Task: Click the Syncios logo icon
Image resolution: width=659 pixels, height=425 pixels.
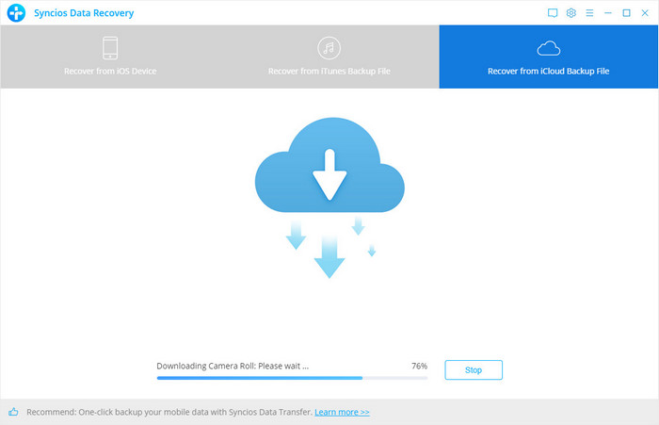Action: click(16, 12)
